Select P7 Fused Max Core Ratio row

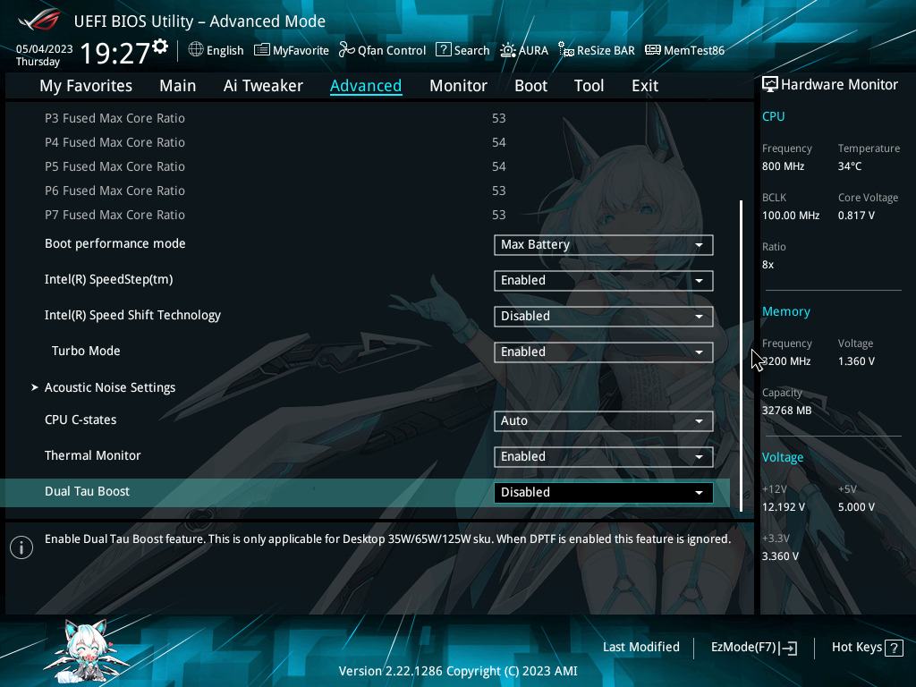276,215
